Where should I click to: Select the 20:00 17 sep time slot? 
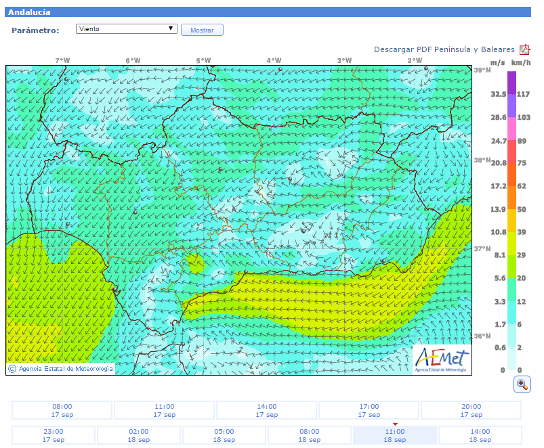(x=471, y=410)
